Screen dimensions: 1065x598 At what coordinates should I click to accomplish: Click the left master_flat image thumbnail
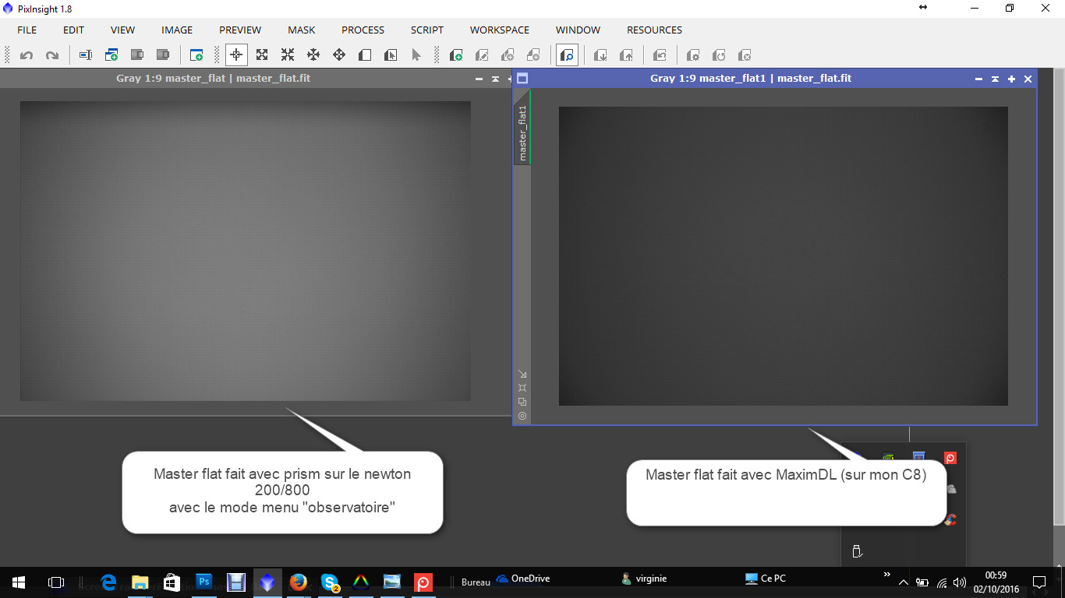pyautogui.click(x=245, y=251)
